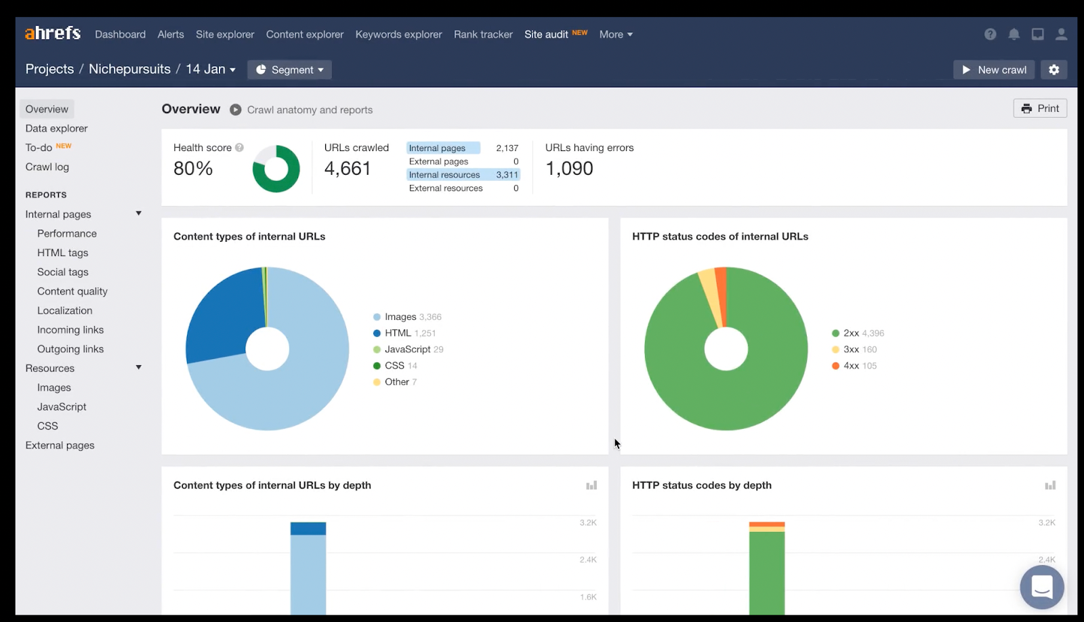Open the Segment dropdown
1084x622 pixels.
[x=289, y=70]
